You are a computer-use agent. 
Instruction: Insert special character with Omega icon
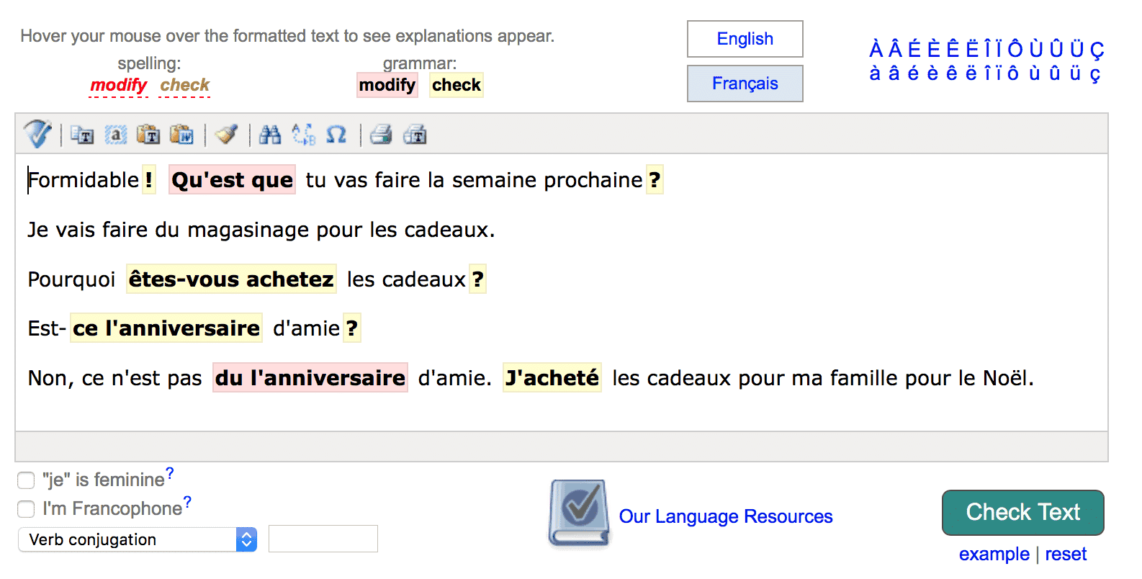tap(336, 135)
